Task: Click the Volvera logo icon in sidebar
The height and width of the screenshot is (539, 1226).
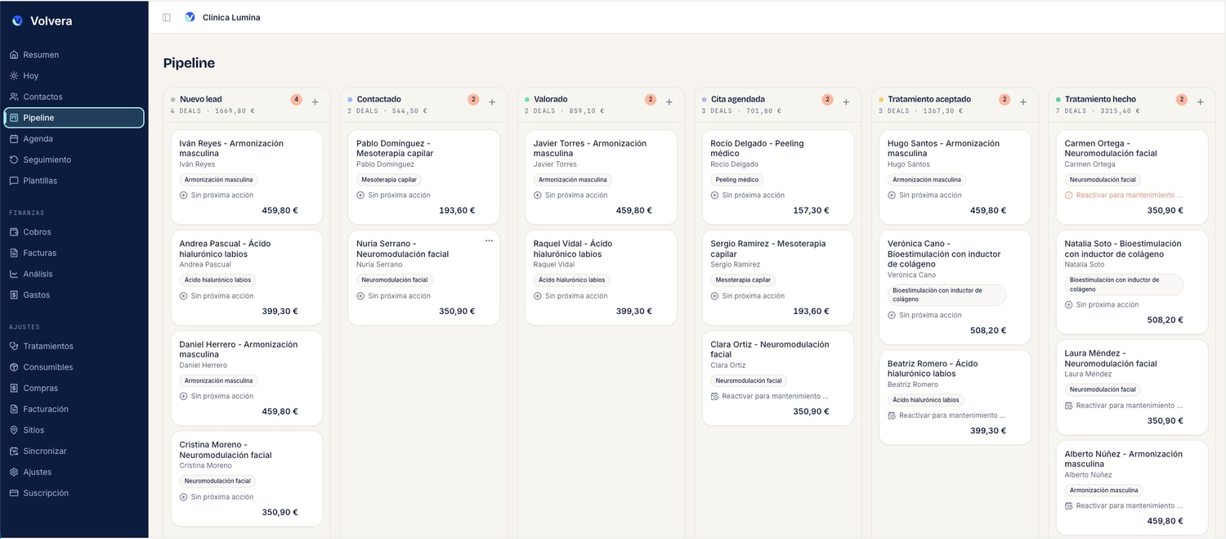Action: pyautogui.click(x=17, y=21)
